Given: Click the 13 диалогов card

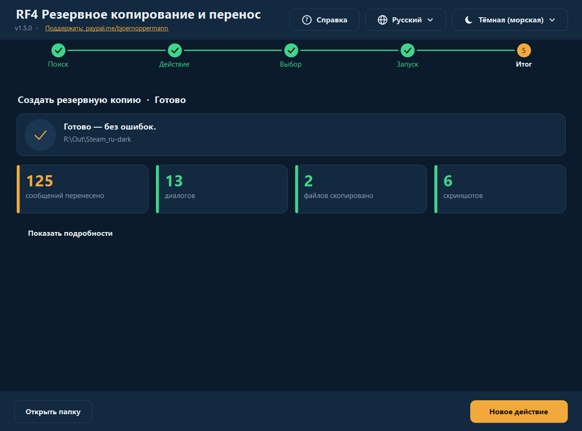Looking at the screenshot, I should tap(222, 189).
